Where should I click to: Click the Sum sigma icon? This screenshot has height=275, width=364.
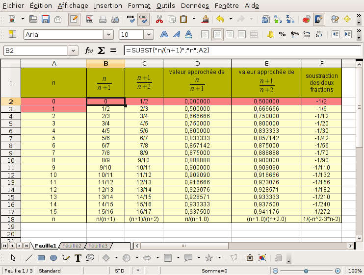102,50
